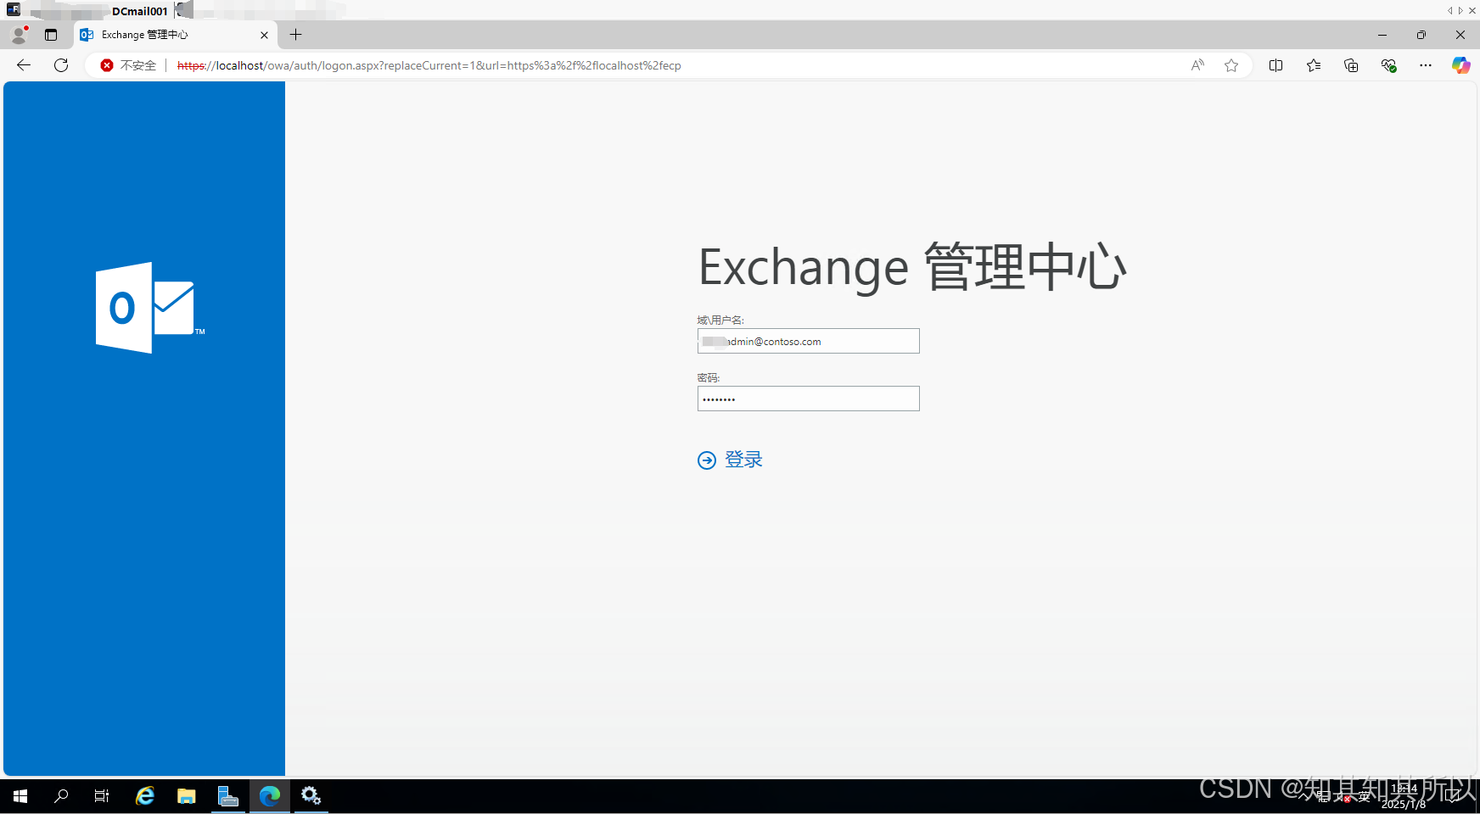
Task: Open the Favorites list icon
Action: (1314, 65)
